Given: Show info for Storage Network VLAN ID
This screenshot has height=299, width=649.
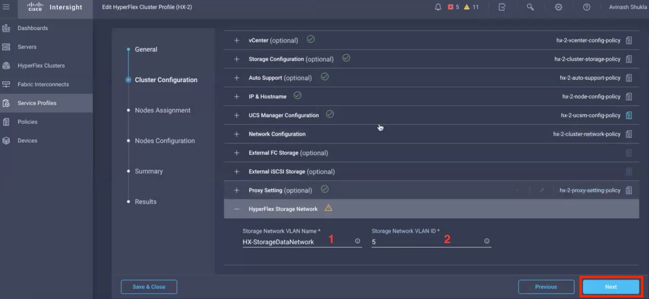Looking at the screenshot, I should (487, 241).
